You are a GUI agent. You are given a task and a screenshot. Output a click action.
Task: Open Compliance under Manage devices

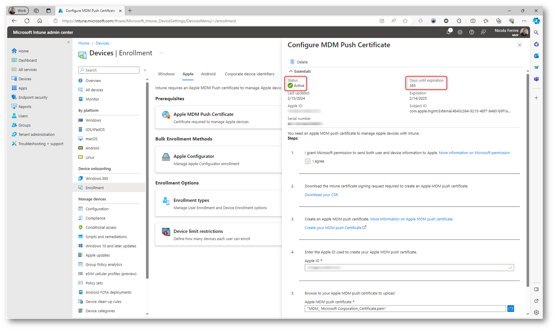pyautogui.click(x=95, y=218)
